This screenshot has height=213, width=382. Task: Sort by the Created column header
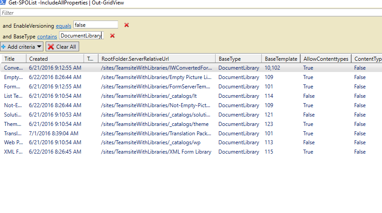(55, 58)
